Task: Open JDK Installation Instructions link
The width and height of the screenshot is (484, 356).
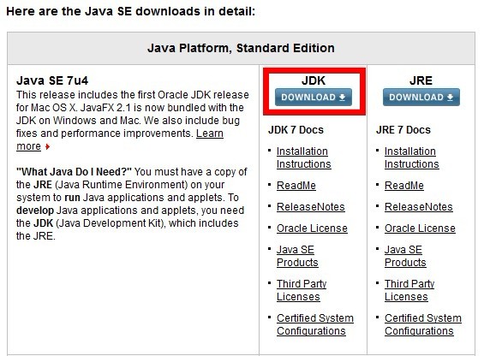Action: (304, 157)
